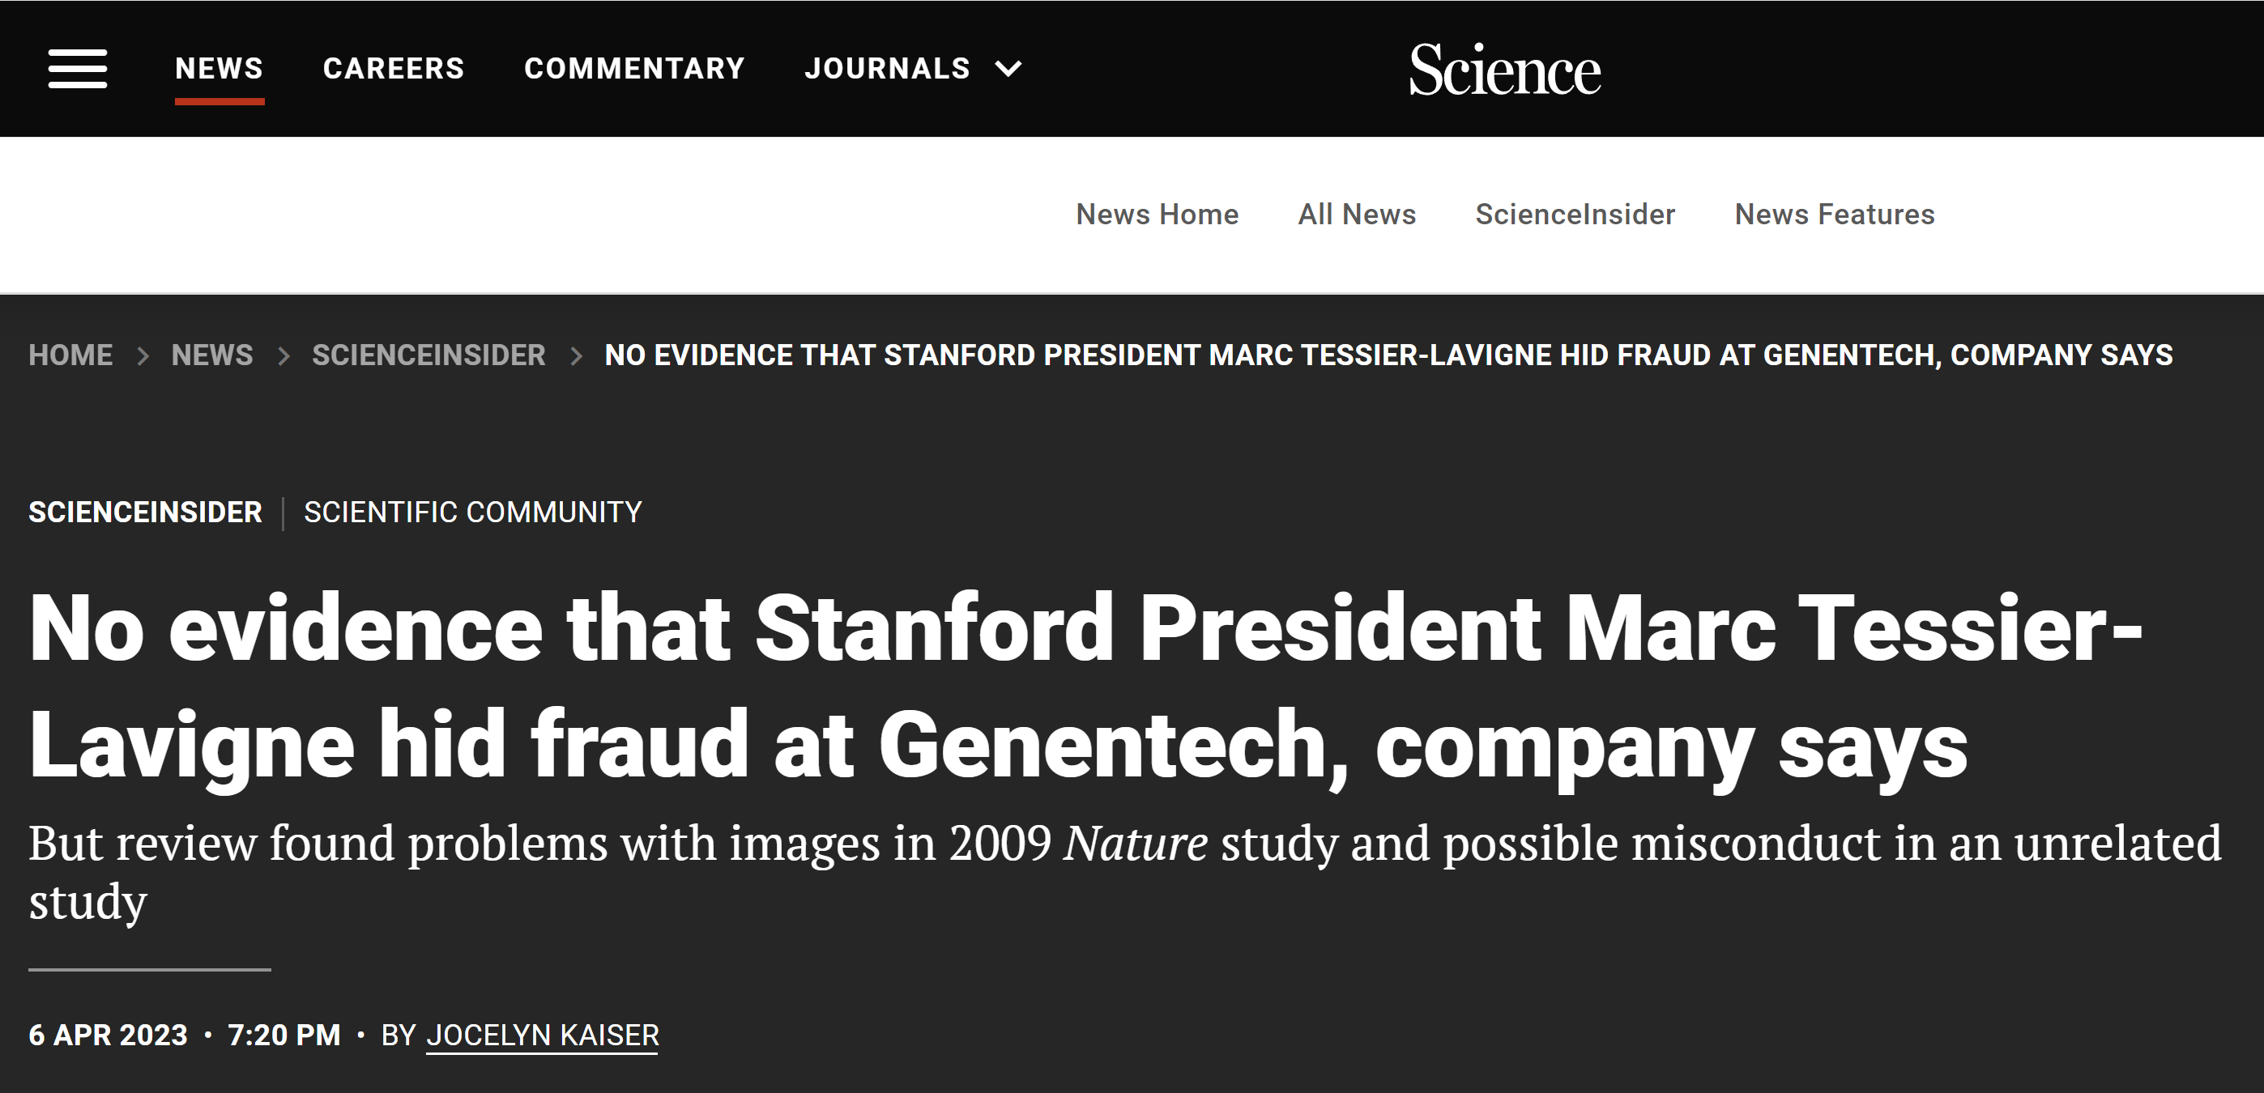Open News Features link
Screen dimensions: 2264x1093
1834,215
